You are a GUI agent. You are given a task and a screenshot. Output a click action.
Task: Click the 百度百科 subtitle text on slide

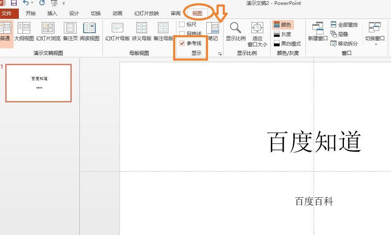click(x=314, y=201)
